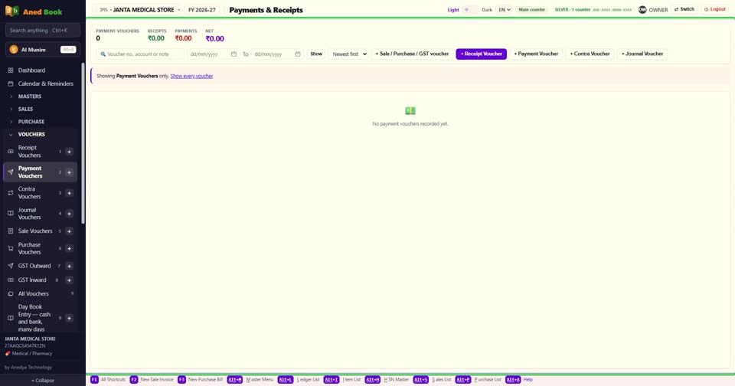
Task: Click the Payment Vouchers paper-plane icon
Action: tap(10, 172)
